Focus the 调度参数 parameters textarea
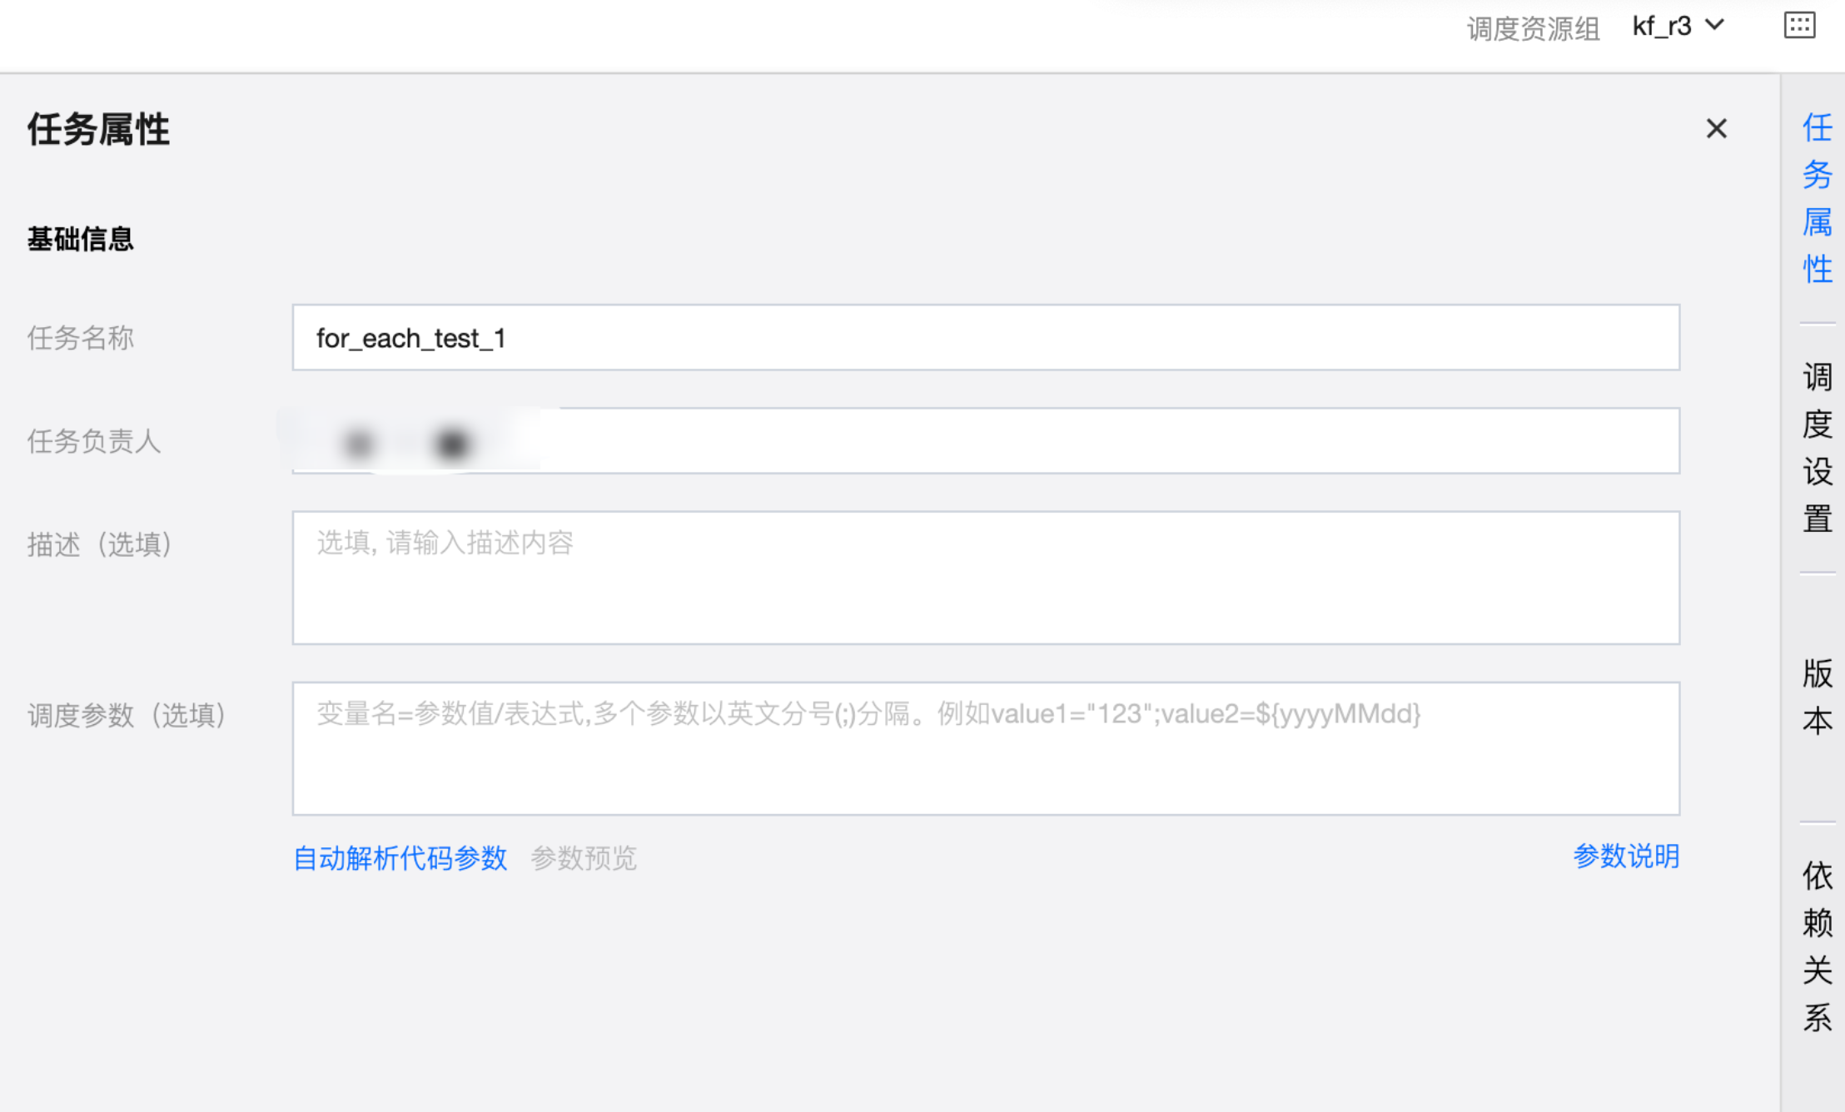 (986, 748)
